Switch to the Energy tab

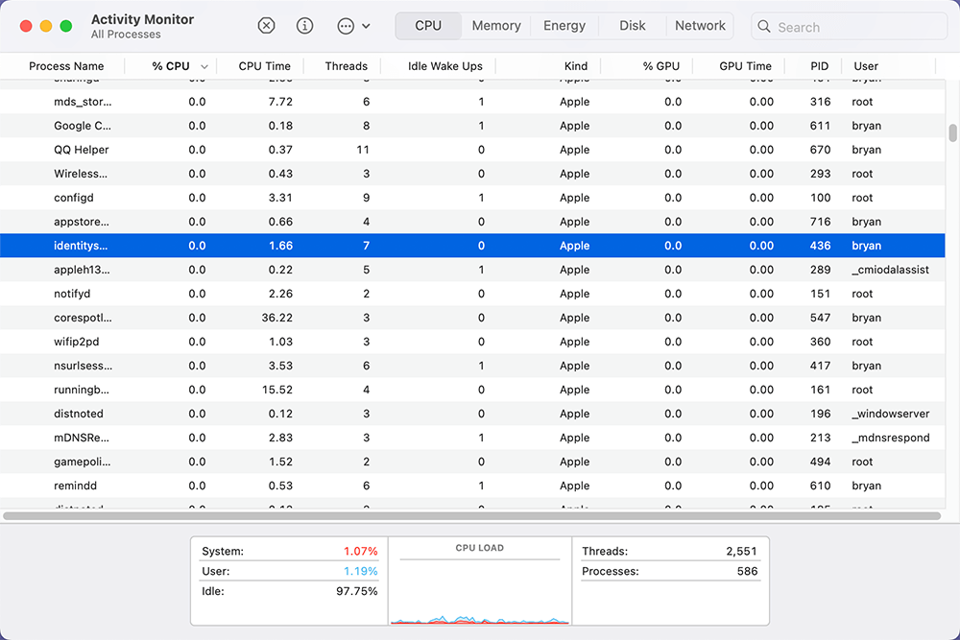[564, 26]
